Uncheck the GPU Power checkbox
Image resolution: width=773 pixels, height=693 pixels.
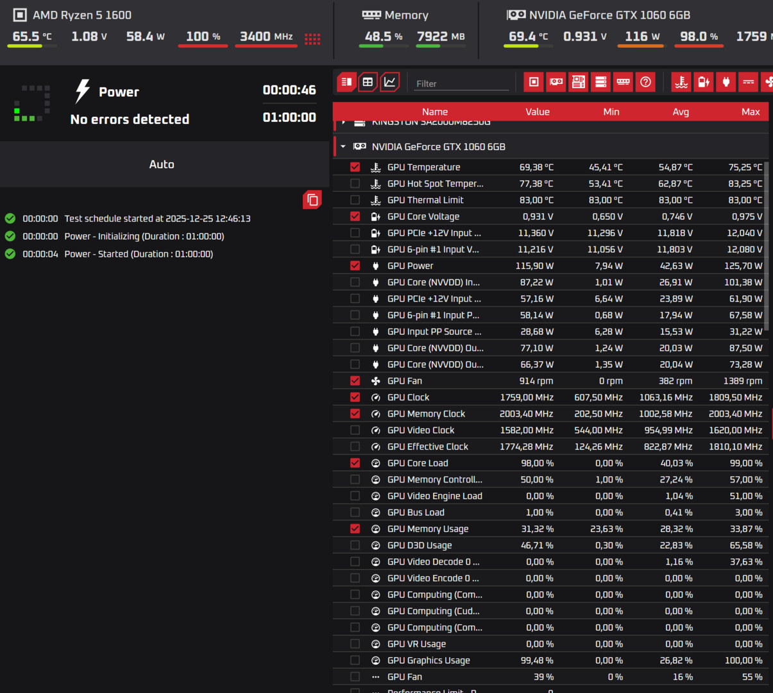click(x=355, y=266)
